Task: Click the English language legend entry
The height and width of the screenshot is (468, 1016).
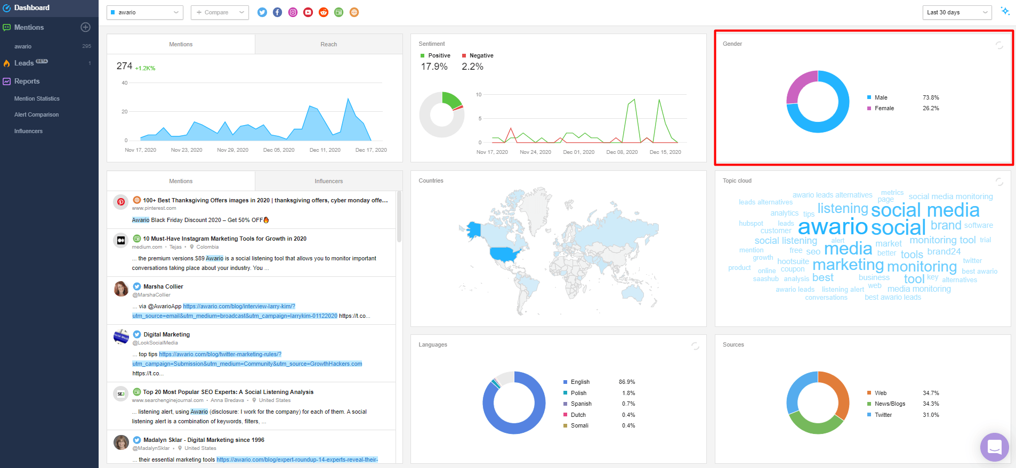Action: point(580,382)
